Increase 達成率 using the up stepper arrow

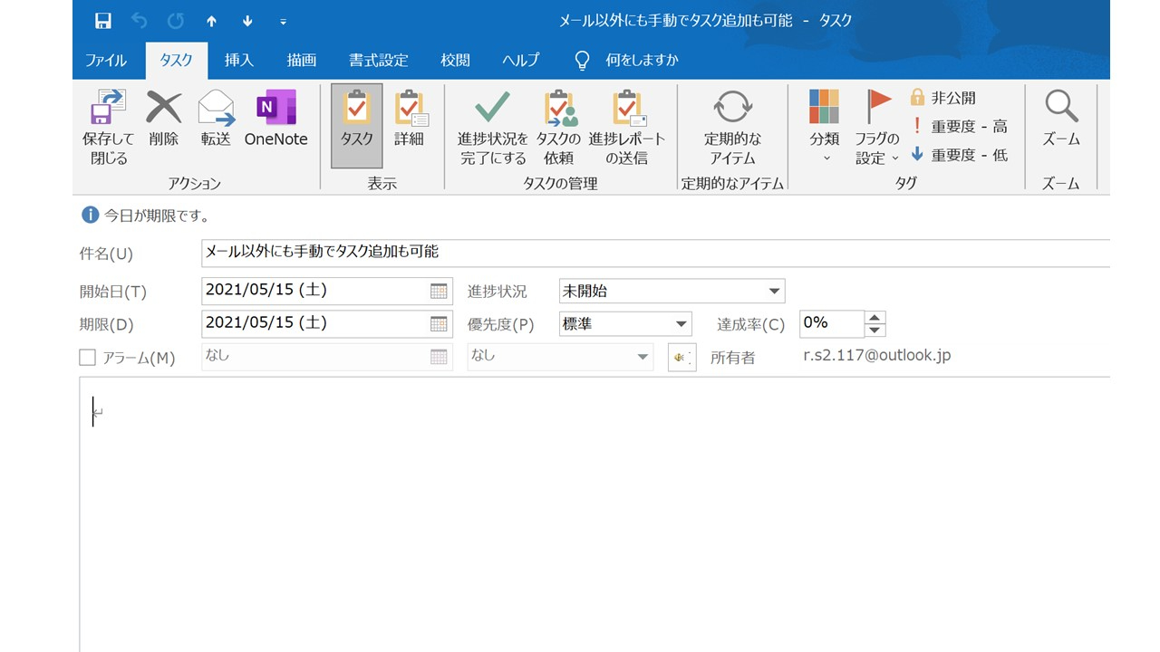(x=874, y=318)
